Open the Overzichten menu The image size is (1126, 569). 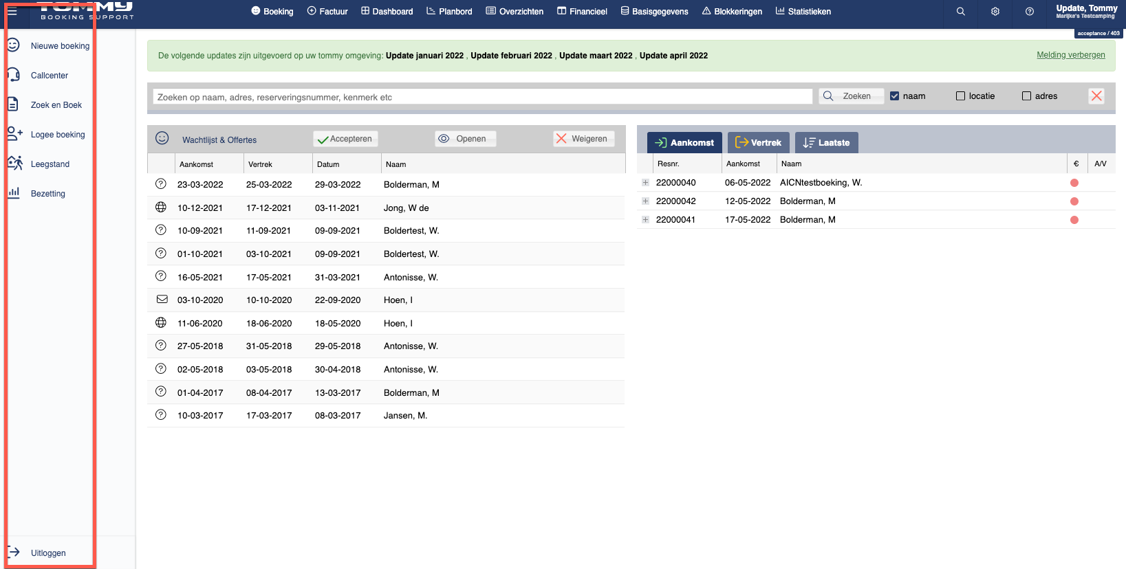pyautogui.click(x=515, y=12)
